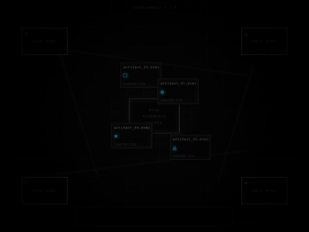
Task: Click the triangle symbol in the top-right drop zone
Action: click(246, 34)
